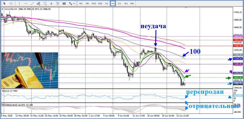The height and width of the screenshot is (119, 244).
Task: Select the rectangle shape tool
Action: point(64,4)
